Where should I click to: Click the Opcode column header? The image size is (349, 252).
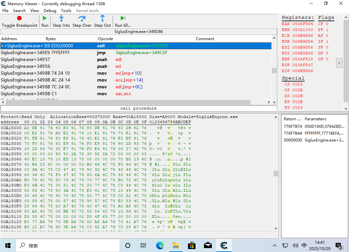105,39
